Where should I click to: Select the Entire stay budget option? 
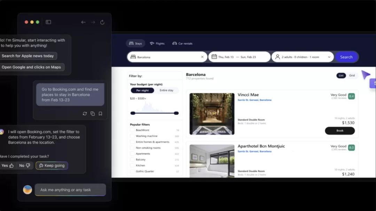pos(166,90)
